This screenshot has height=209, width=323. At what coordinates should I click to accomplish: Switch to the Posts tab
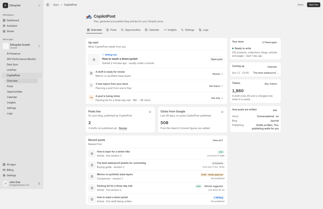point(111,30)
